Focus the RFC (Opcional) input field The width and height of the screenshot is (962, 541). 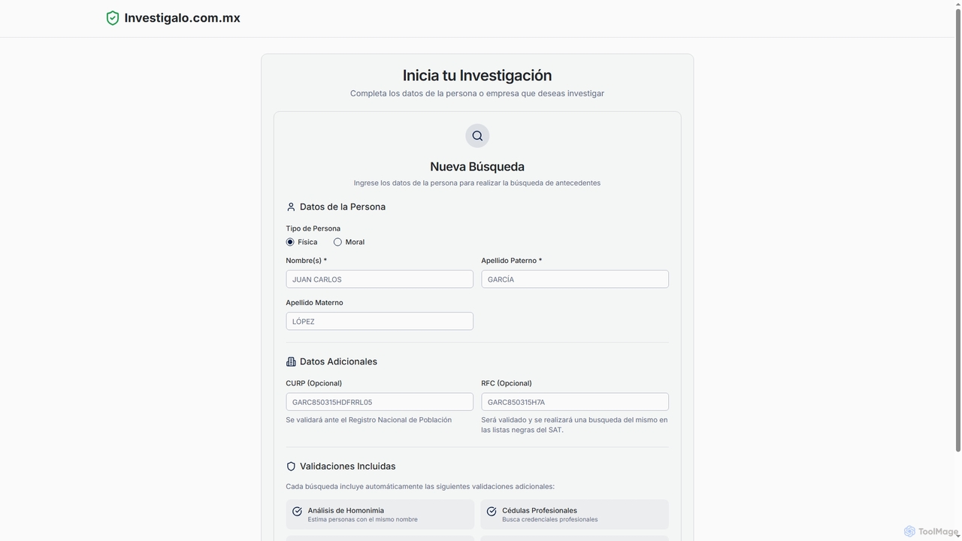click(575, 402)
